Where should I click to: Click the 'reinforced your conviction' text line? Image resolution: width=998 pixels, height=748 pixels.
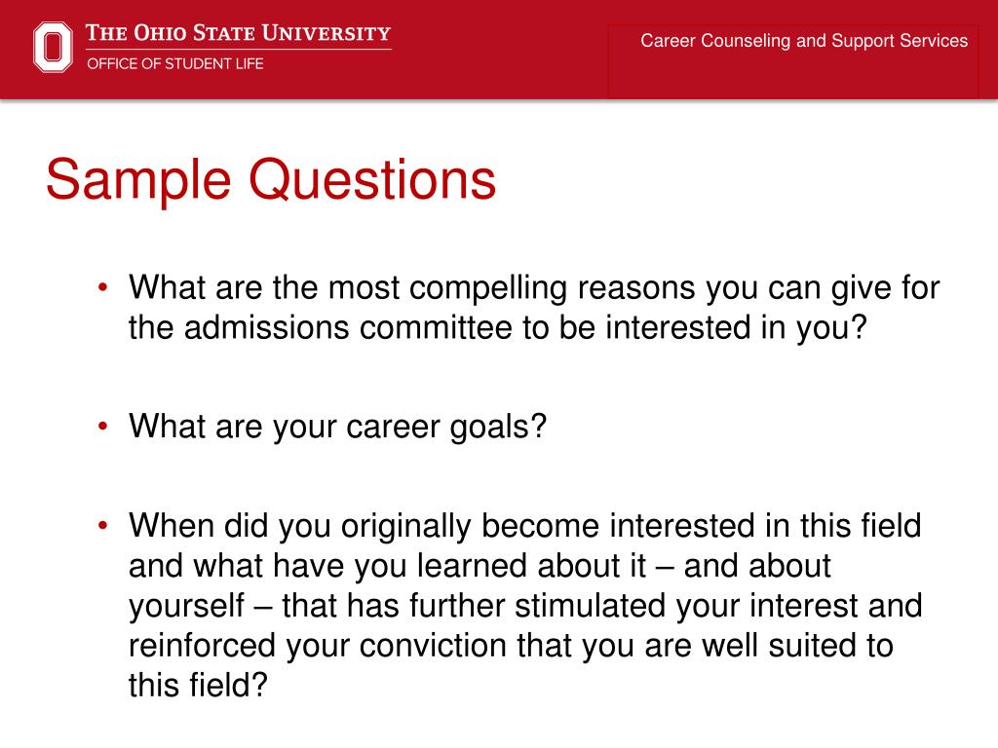click(511, 647)
